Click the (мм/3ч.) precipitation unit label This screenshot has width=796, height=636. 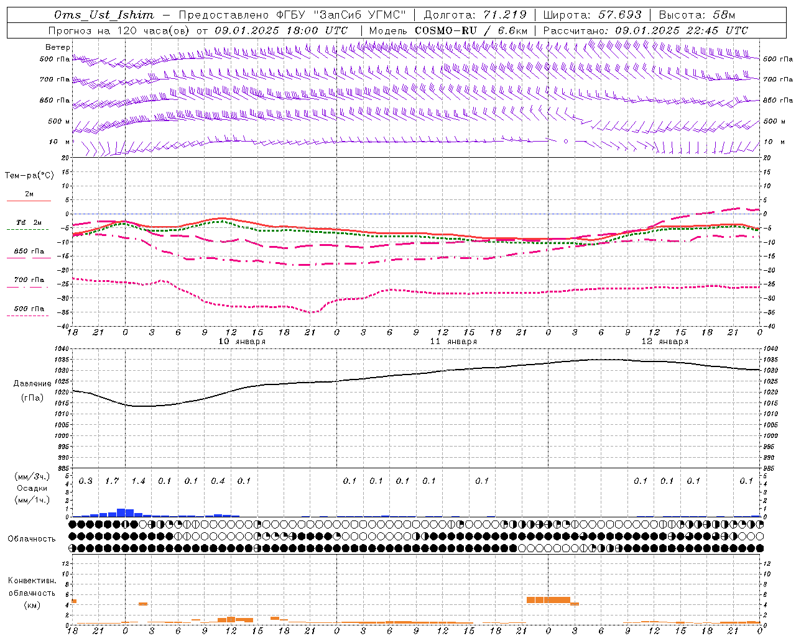pos(31,476)
